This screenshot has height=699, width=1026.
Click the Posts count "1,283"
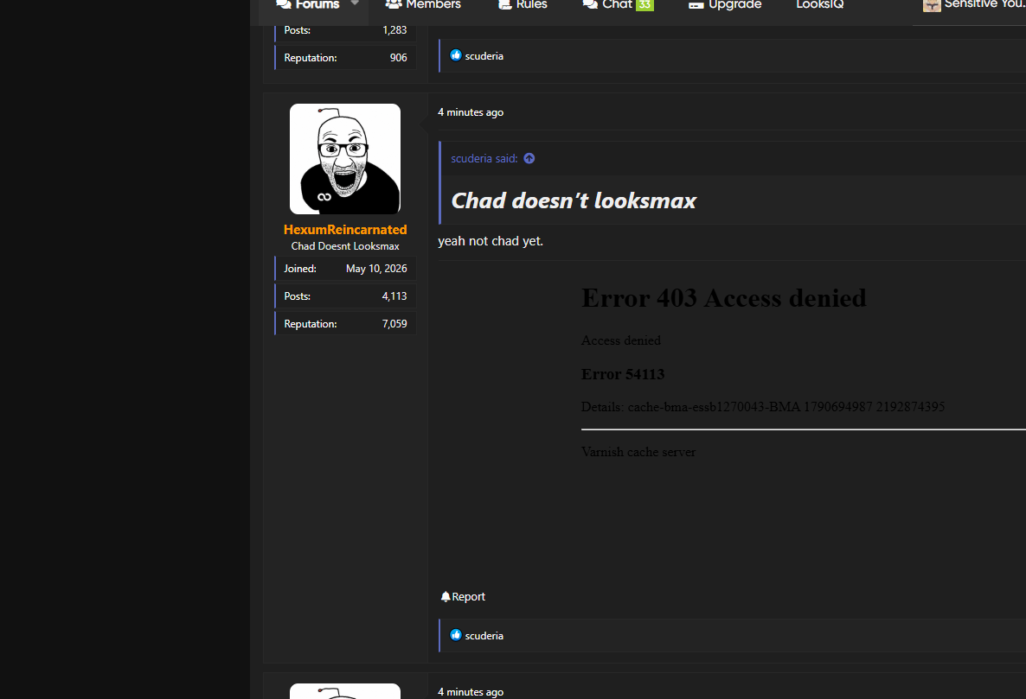point(394,30)
